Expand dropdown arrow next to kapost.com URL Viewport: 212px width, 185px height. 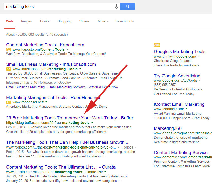point(67,49)
